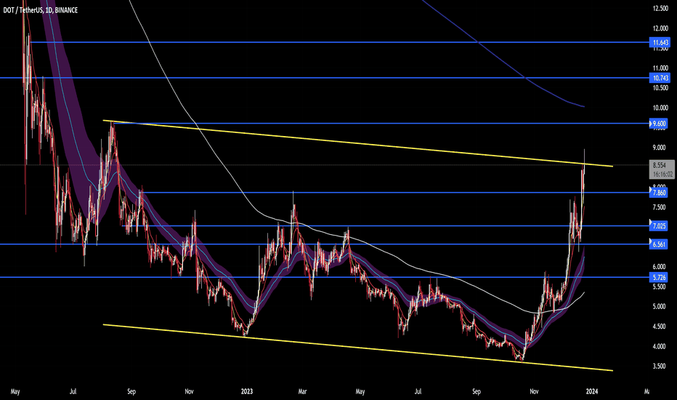The width and height of the screenshot is (677, 400).
Task: Click the 10.743 price level label
Action: click(660, 78)
